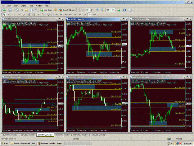Open the Terminal window icon
Image resolution: width=194 pixels, height=146 pixels.
pyautogui.click(x=31, y=10)
